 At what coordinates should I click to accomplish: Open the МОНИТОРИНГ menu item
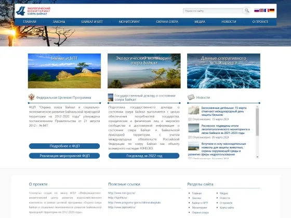(x=129, y=22)
